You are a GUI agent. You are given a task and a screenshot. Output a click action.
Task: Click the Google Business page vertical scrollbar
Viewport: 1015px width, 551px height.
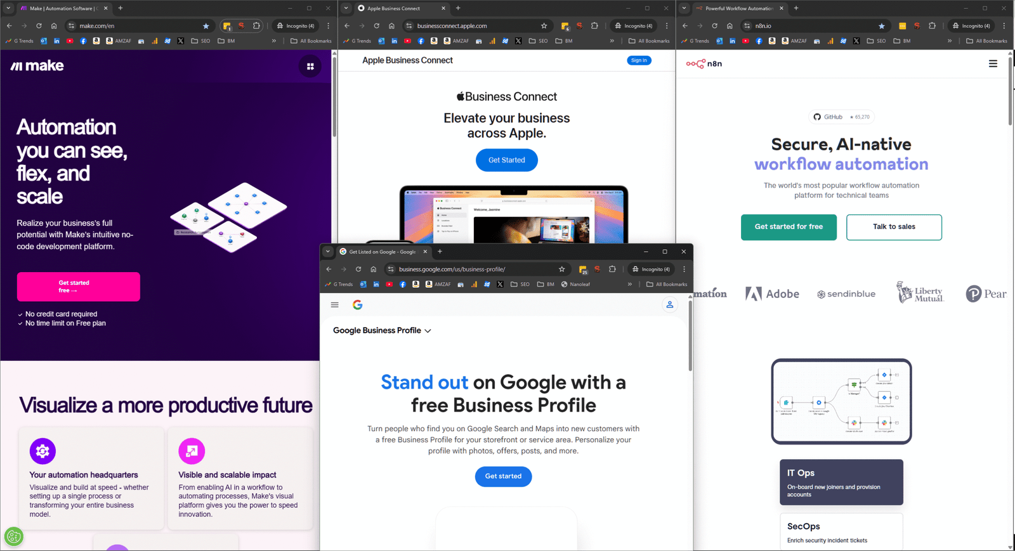point(690,336)
